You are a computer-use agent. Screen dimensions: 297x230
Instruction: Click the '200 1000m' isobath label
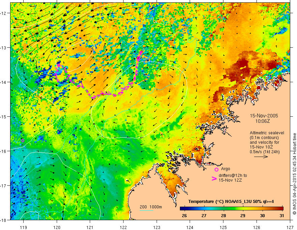[x=151, y=207]
